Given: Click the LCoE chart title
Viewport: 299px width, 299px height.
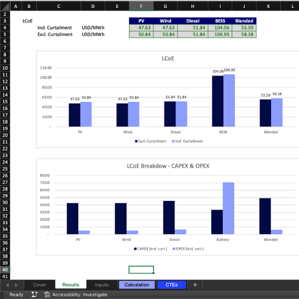Looking at the screenshot, I should click(x=168, y=58).
